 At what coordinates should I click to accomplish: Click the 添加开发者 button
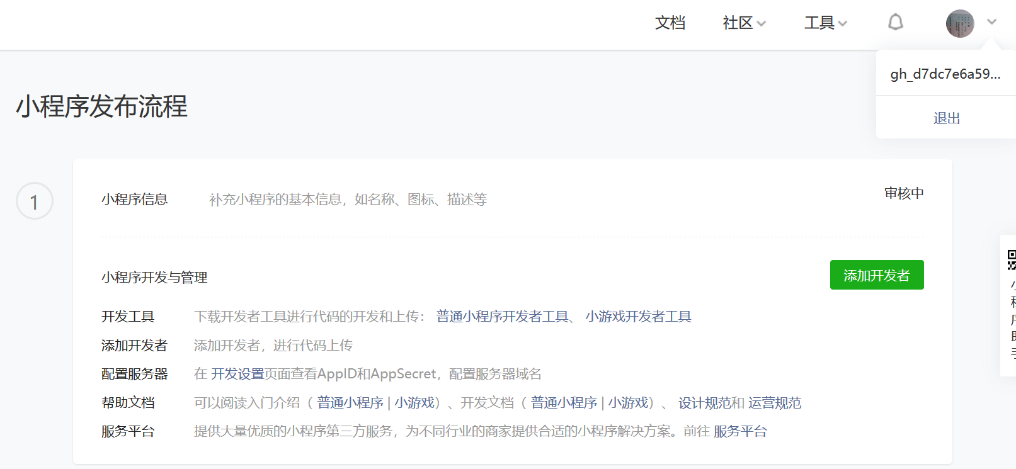[x=877, y=275]
